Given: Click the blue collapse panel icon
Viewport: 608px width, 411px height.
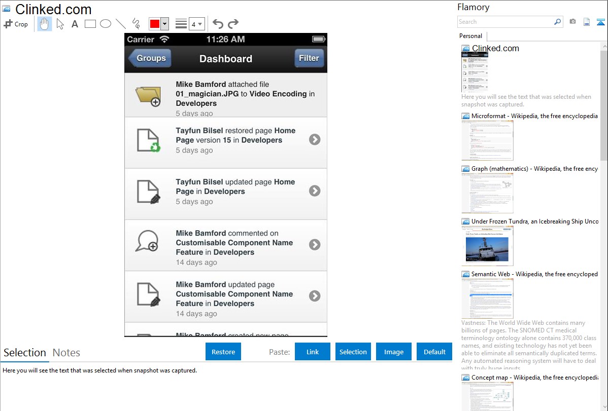Looking at the screenshot, I should coord(600,22).
